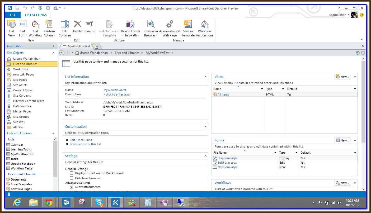Open Workflow Associations
The height and width of the screenshot is (213, 371).
(205, 28)
